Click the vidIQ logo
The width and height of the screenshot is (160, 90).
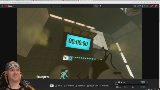tap(143, 82)
